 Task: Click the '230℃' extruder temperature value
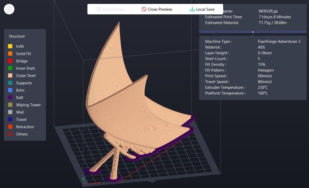coord(263,87)
